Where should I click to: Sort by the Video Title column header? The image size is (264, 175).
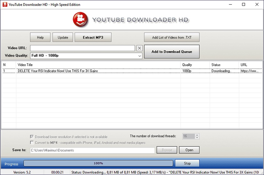(x=98, y=65)
